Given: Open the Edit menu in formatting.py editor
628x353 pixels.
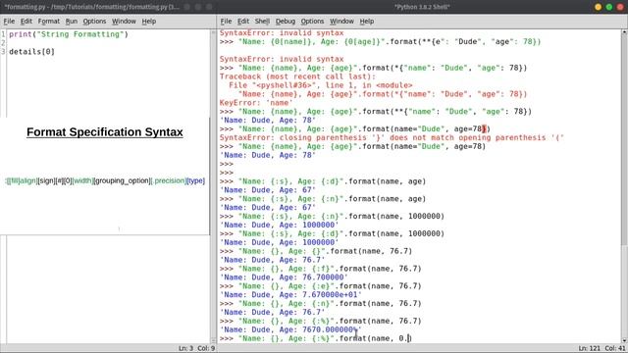Looking at the screenshot, I should [26, 22].
